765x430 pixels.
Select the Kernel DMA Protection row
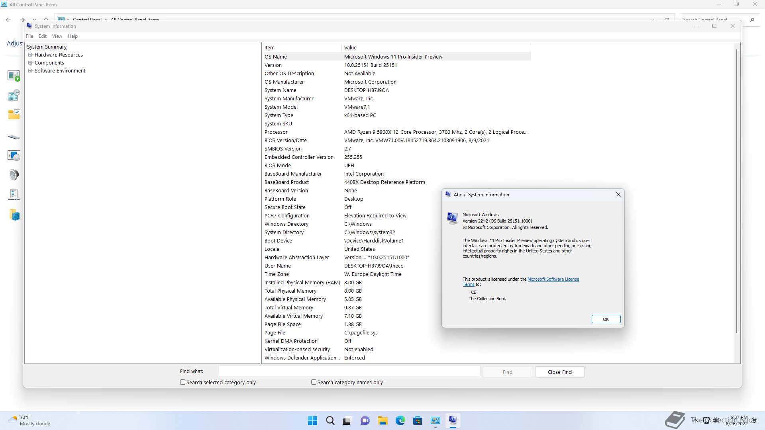coord(396,341)
